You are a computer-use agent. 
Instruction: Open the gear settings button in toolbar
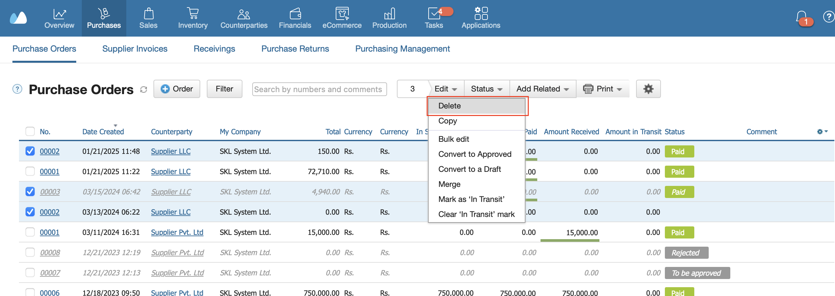[x=648, y=89]
